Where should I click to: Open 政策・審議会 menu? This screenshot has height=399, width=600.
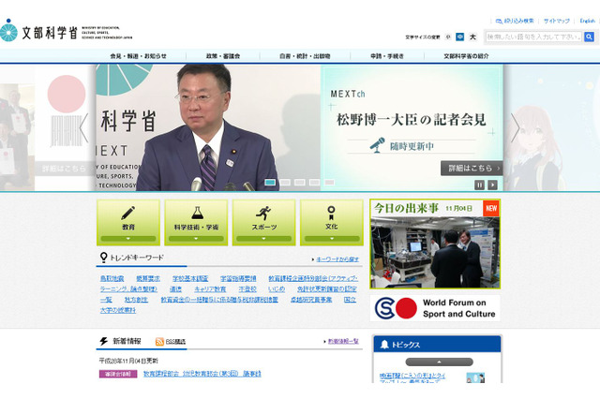(223, 56)
